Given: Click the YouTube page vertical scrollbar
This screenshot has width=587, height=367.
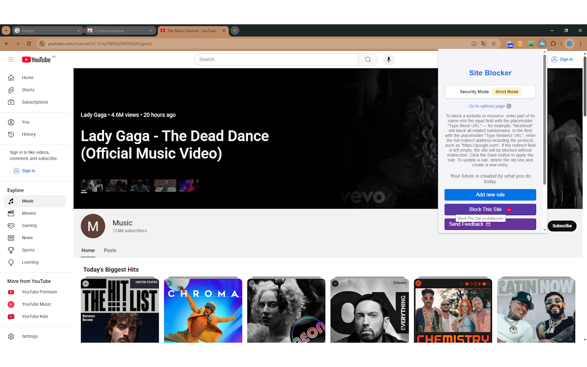Looking at the screenshot, I should point(584,86).
